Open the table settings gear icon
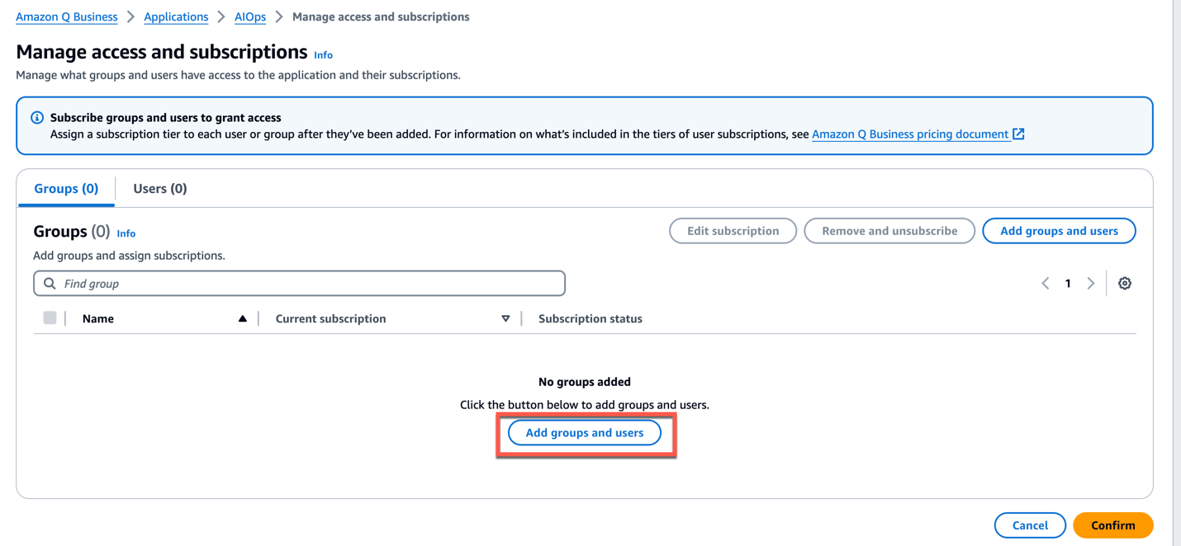The height and width of the screenshot is (546, 1181). [x=1125, y=283]
